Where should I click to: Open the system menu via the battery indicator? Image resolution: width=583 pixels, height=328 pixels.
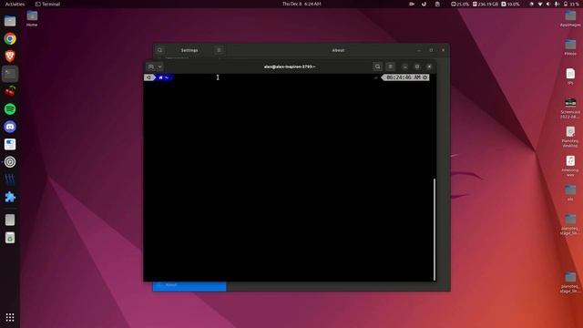[571, 4]
